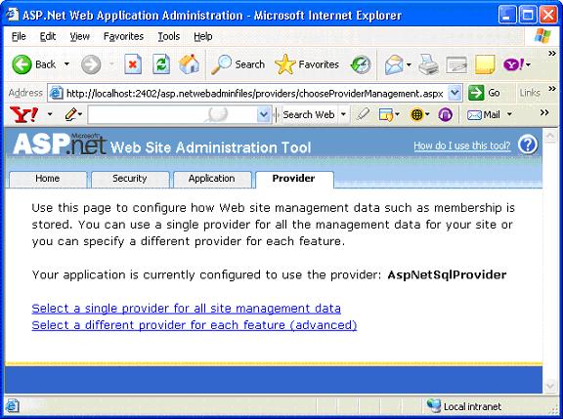The height and width of the screenshot is (419, 563).
Task: Open the Favorites menu
Action: (x=123, y=36)
